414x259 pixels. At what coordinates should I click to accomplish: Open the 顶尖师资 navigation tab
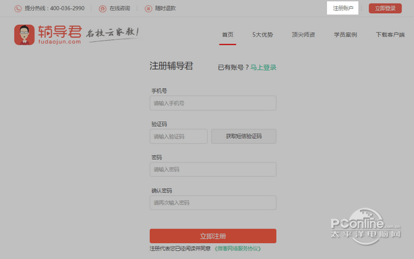(304, 34)
